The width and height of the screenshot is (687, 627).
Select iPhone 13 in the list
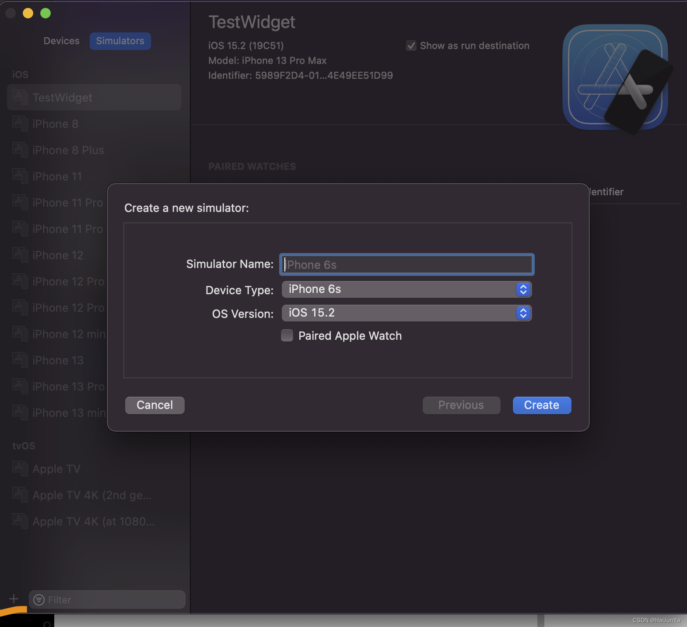[58, 360]
